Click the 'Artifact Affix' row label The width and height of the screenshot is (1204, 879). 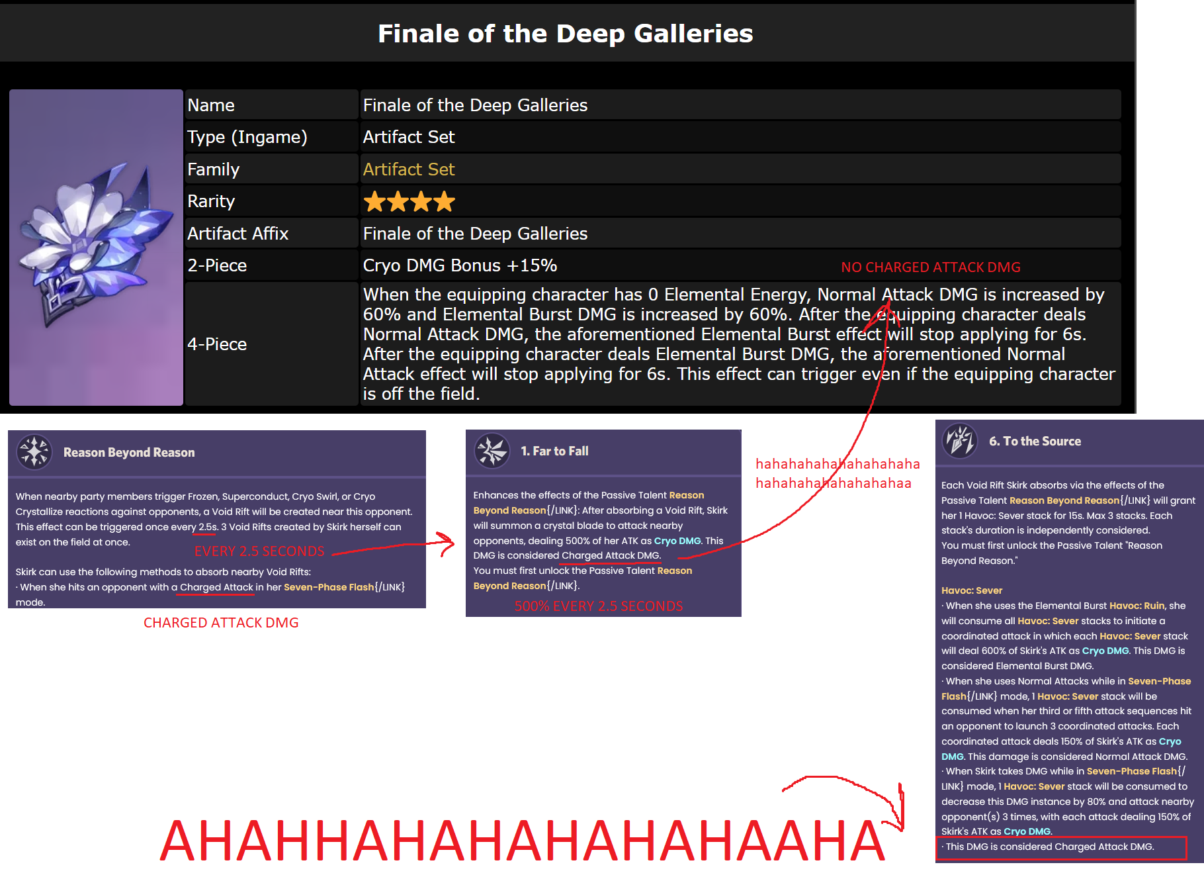coord(237,234)
